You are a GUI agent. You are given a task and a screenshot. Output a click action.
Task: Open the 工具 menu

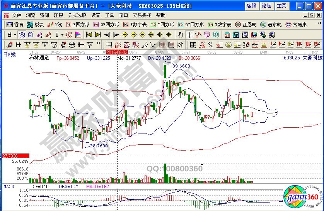click(109, 15)
